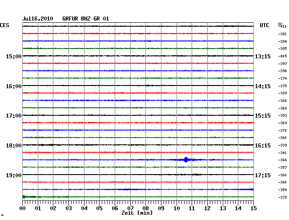Select the DC offset value -389
The height and width of the screenshot is (220, 289).
tap(282, 93)
